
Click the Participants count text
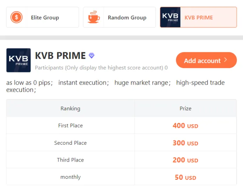coord(101,68)
